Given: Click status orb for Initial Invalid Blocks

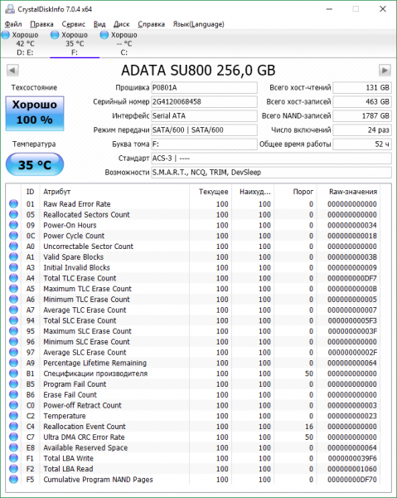Looking at the screenshot, I should tap(13, 267).
